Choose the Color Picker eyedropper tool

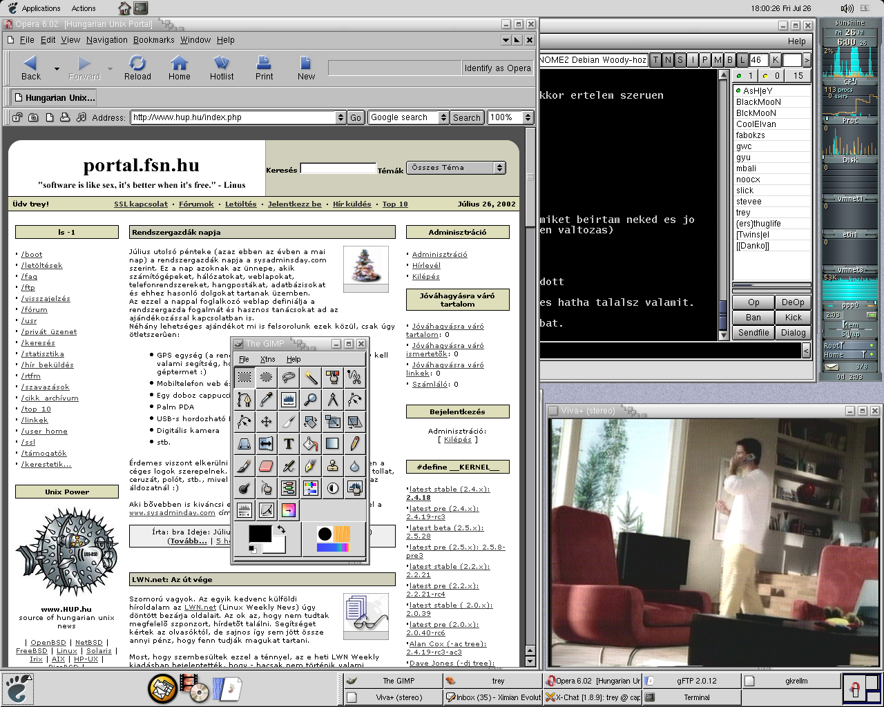click(x=267, y=399)
